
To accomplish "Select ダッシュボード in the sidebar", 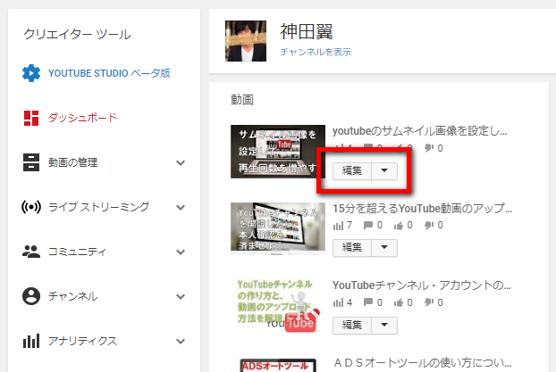I will tap(82, 118).
